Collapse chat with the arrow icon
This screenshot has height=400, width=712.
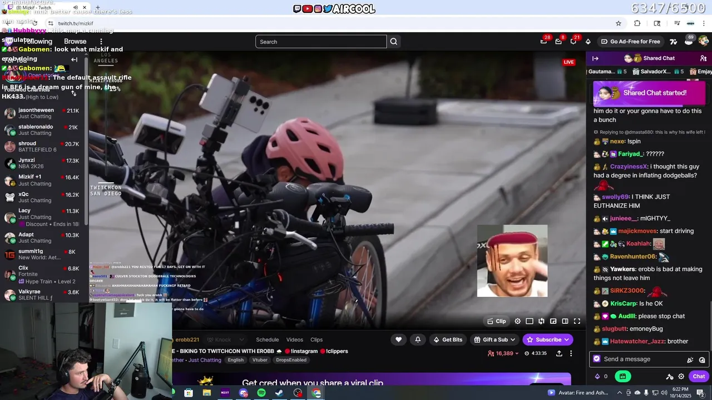tap(595, 58)
